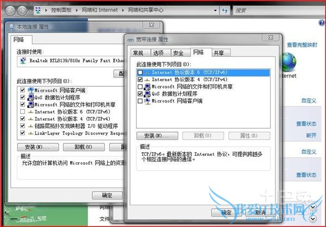Viewport: 326px width, 227px height.
Task: Click the refresh button beside address bar
Action: pos(225,10)
